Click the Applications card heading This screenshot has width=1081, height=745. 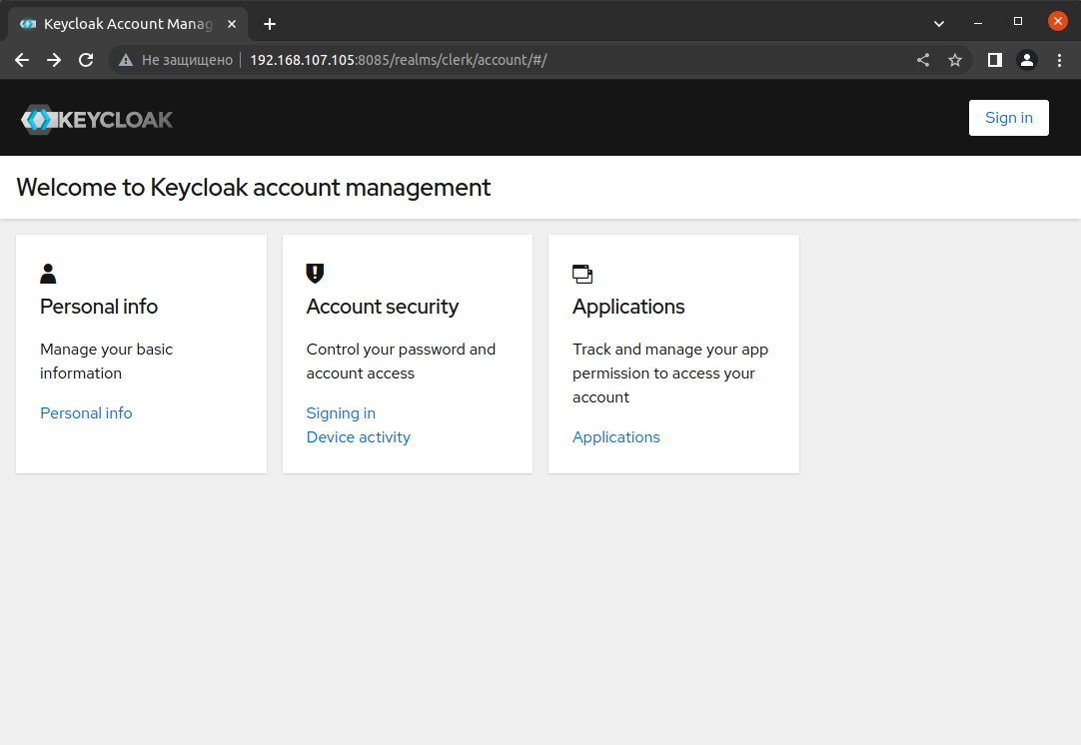(x=628, y=307)
